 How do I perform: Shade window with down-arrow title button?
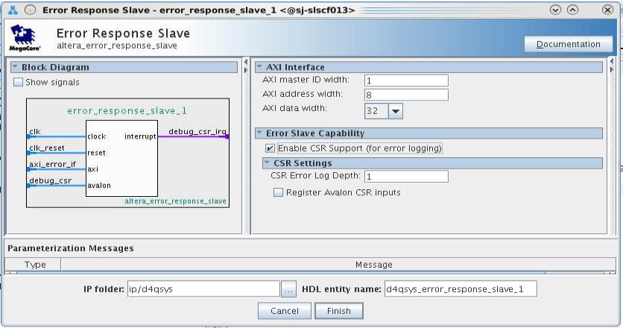(x=555, y=10)
